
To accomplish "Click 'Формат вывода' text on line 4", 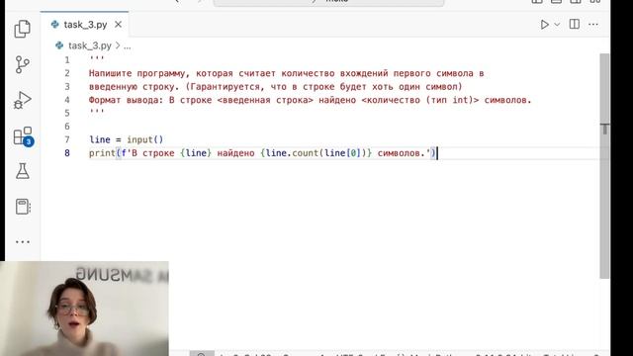I will 123,100.
